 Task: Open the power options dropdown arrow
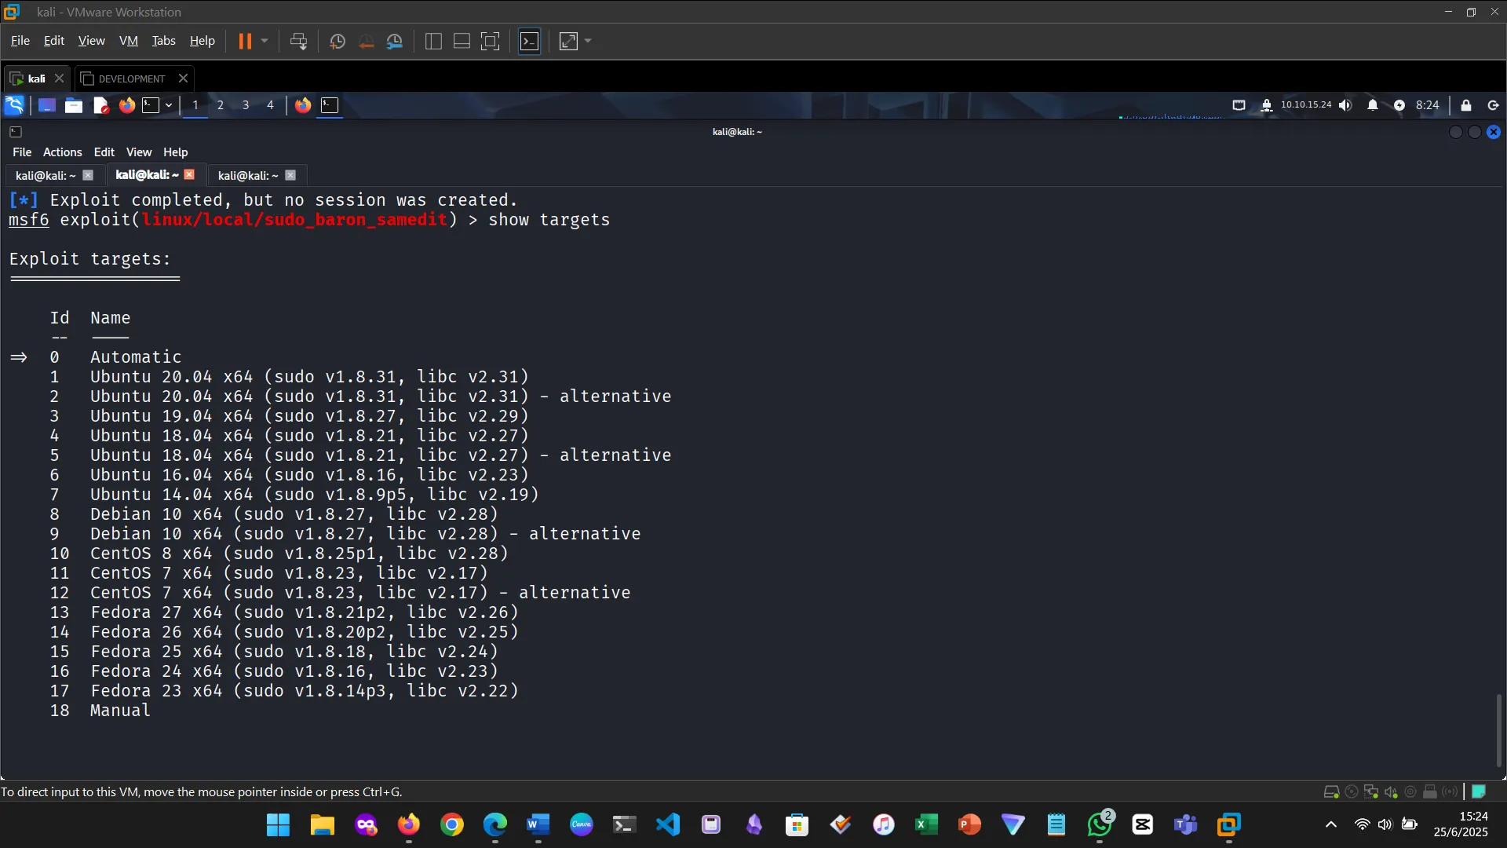(x=265, y=41)
